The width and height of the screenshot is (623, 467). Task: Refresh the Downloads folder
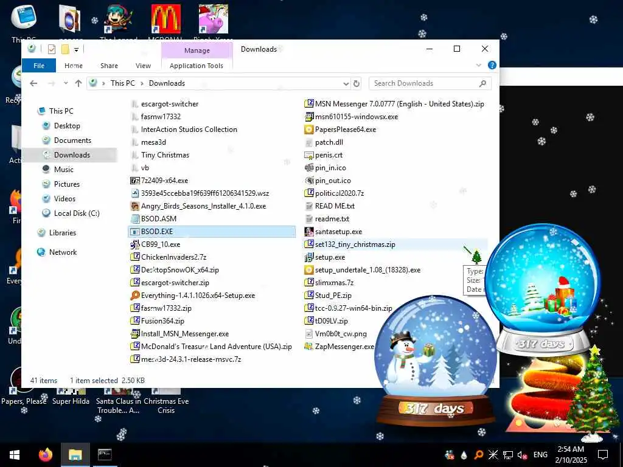point(357,83)
